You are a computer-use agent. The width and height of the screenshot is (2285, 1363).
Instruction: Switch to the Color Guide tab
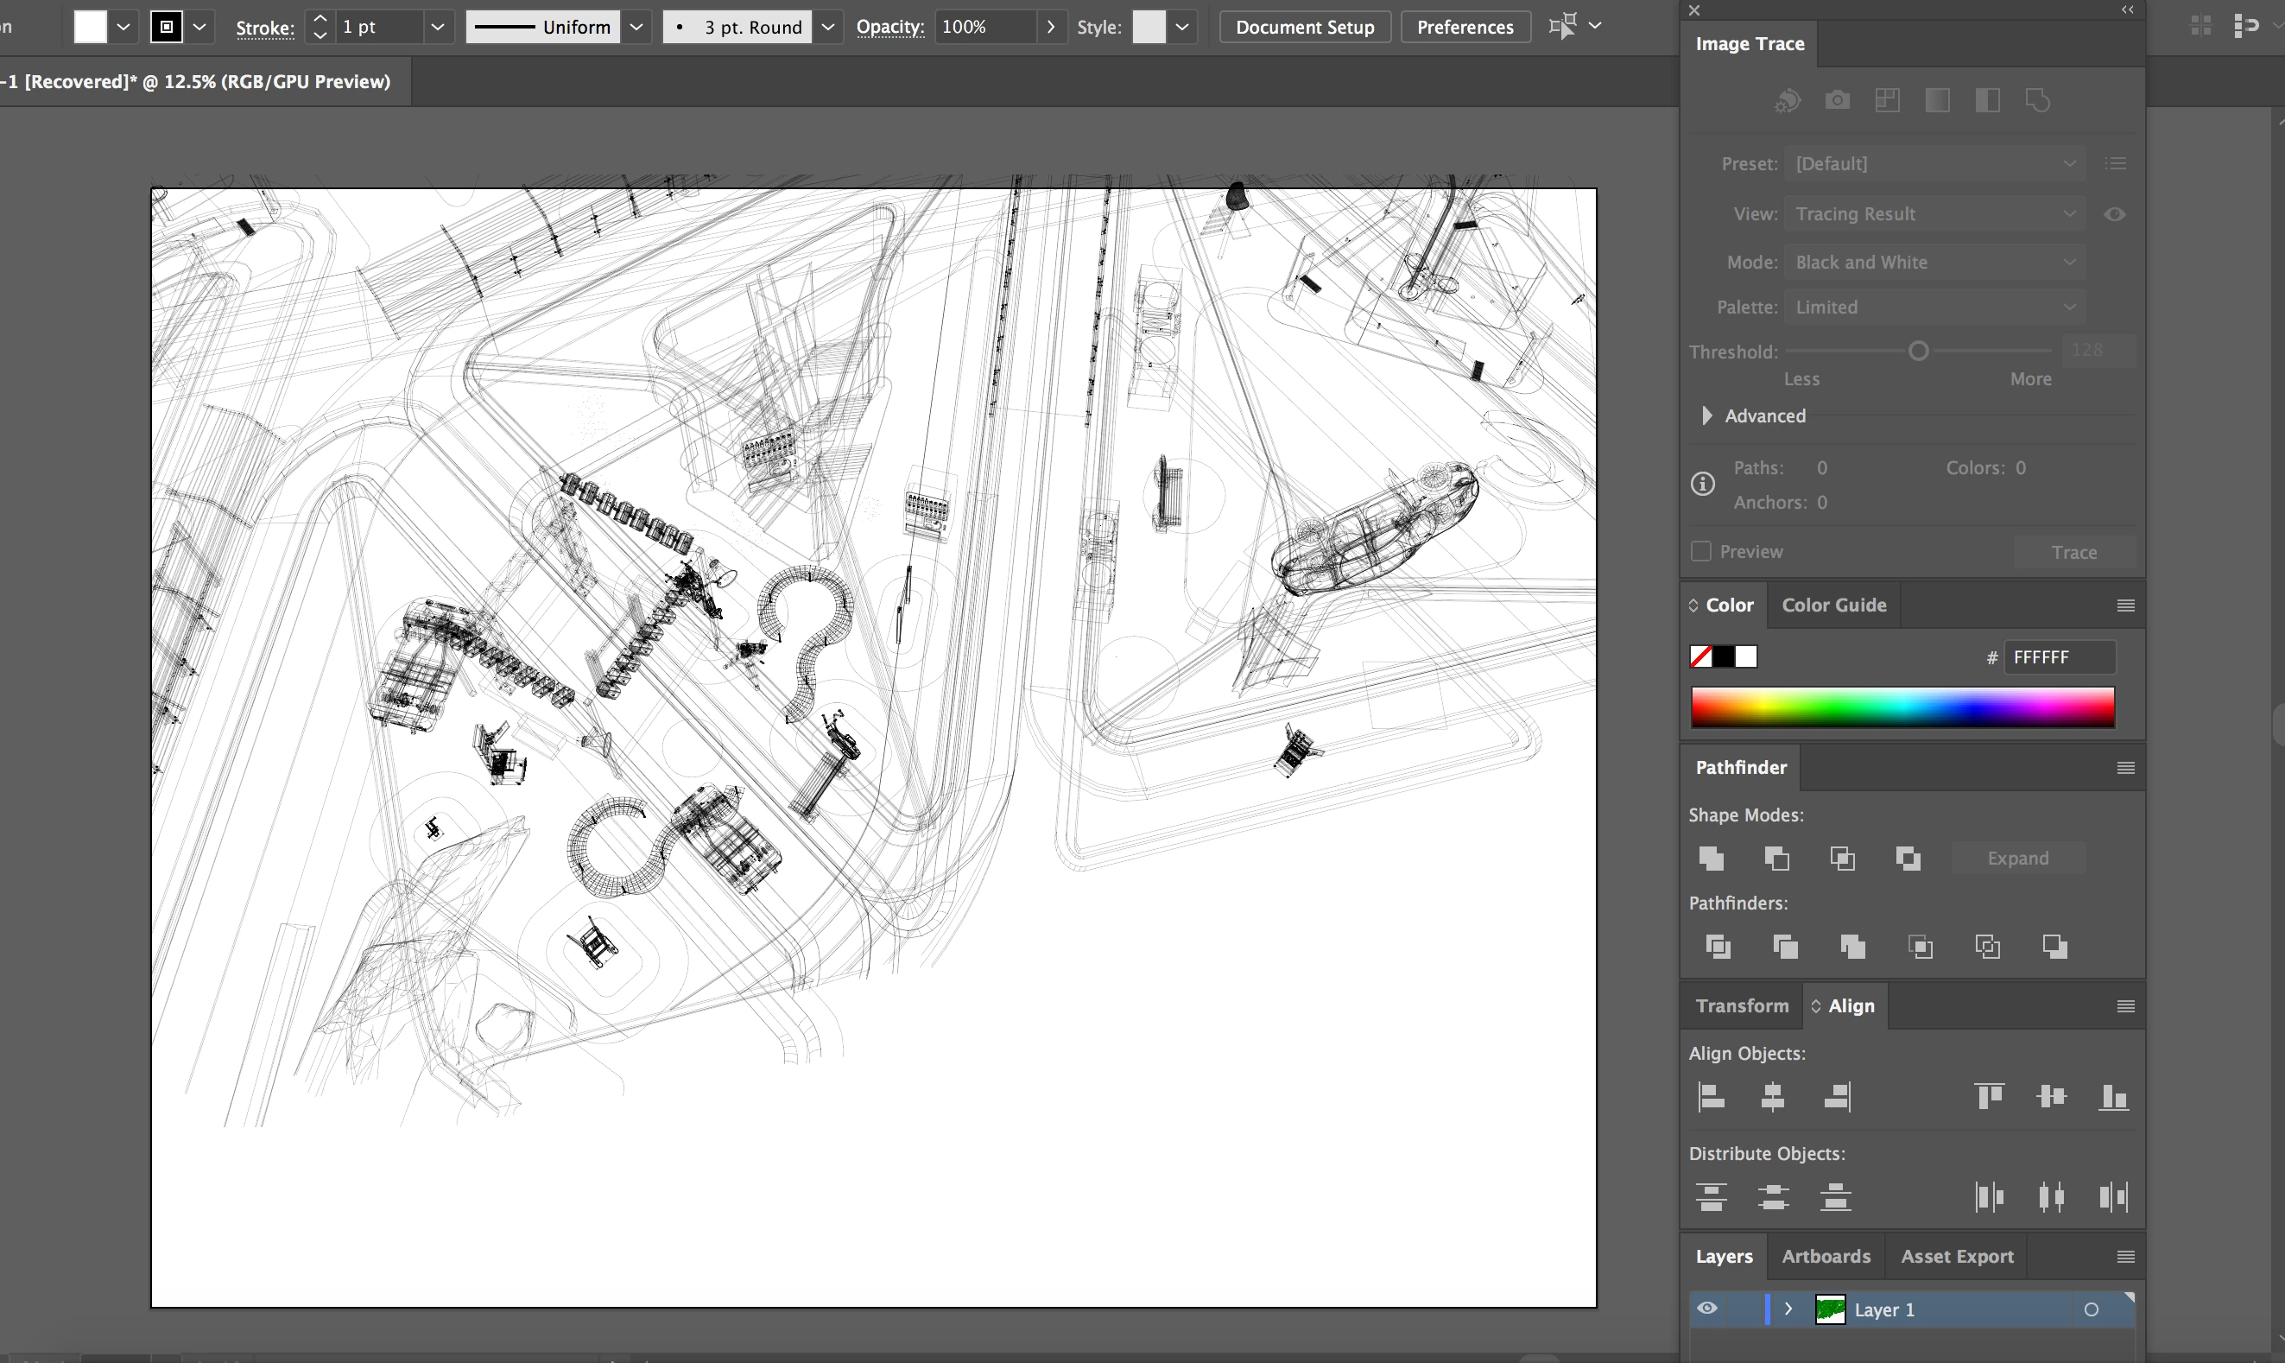(x=1833, y=605)
